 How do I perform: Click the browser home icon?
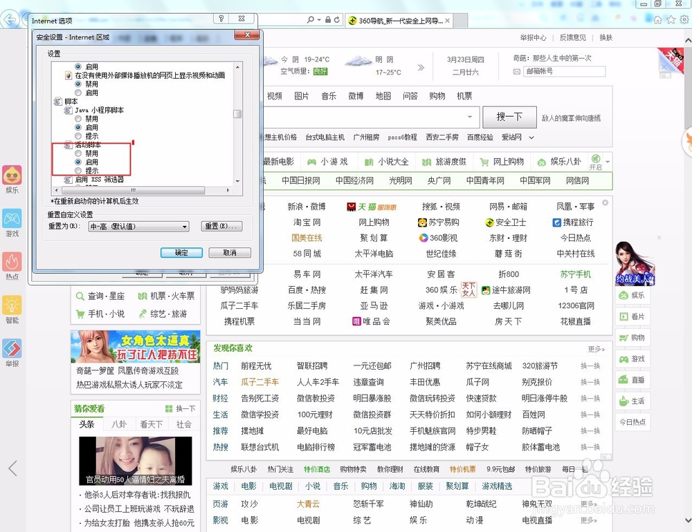click(x=657, y=20)
